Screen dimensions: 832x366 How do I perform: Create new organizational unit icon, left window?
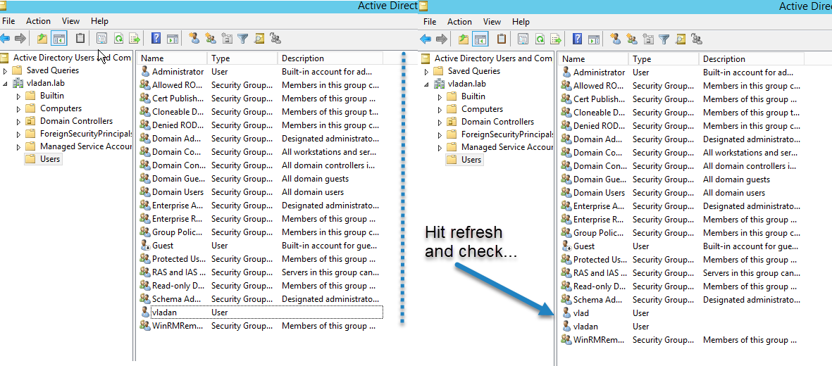coord(227,38)
